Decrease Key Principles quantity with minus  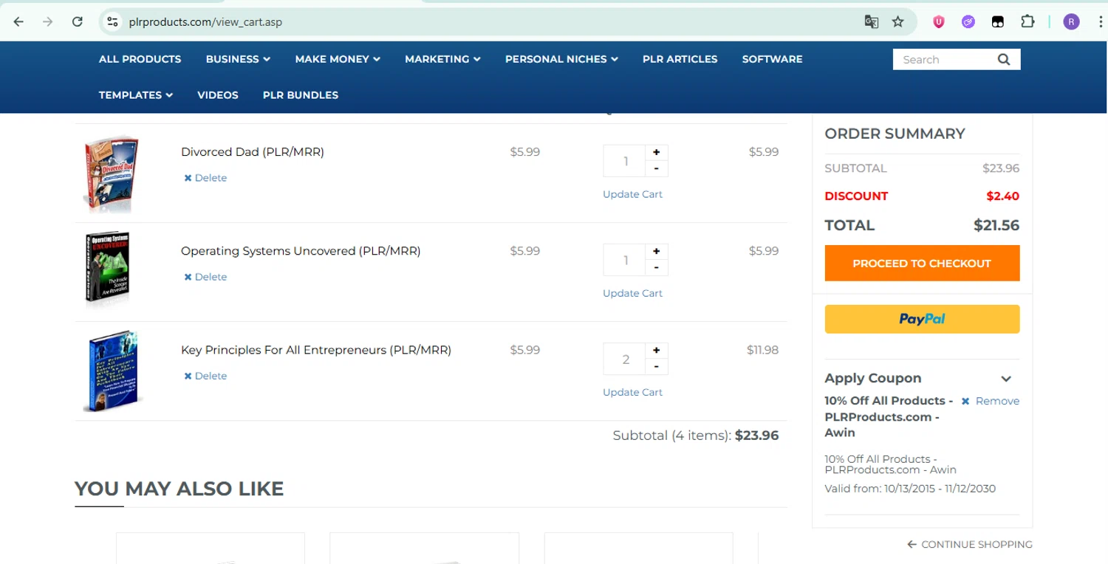coord(656,367)
